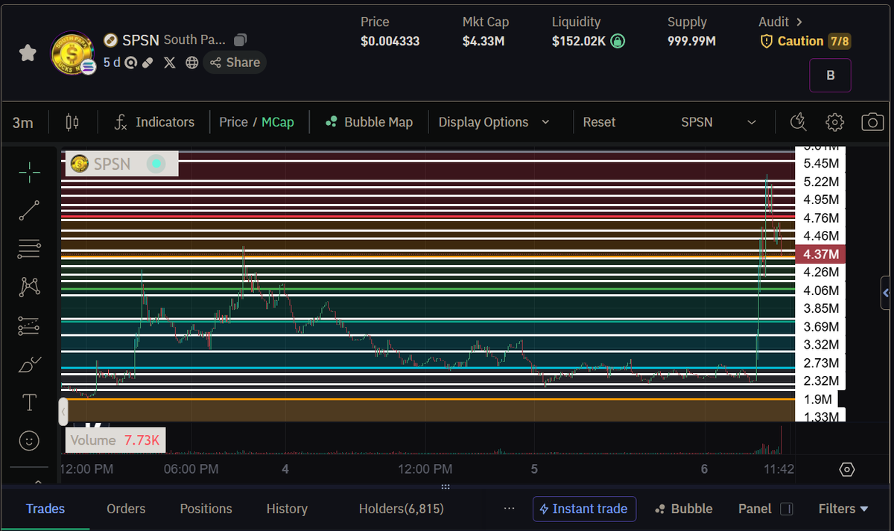This screenshot has height=531, width=894.
Task: Select the trend line drawing tool
Action: pyautogui.click(x=29, y=211)
